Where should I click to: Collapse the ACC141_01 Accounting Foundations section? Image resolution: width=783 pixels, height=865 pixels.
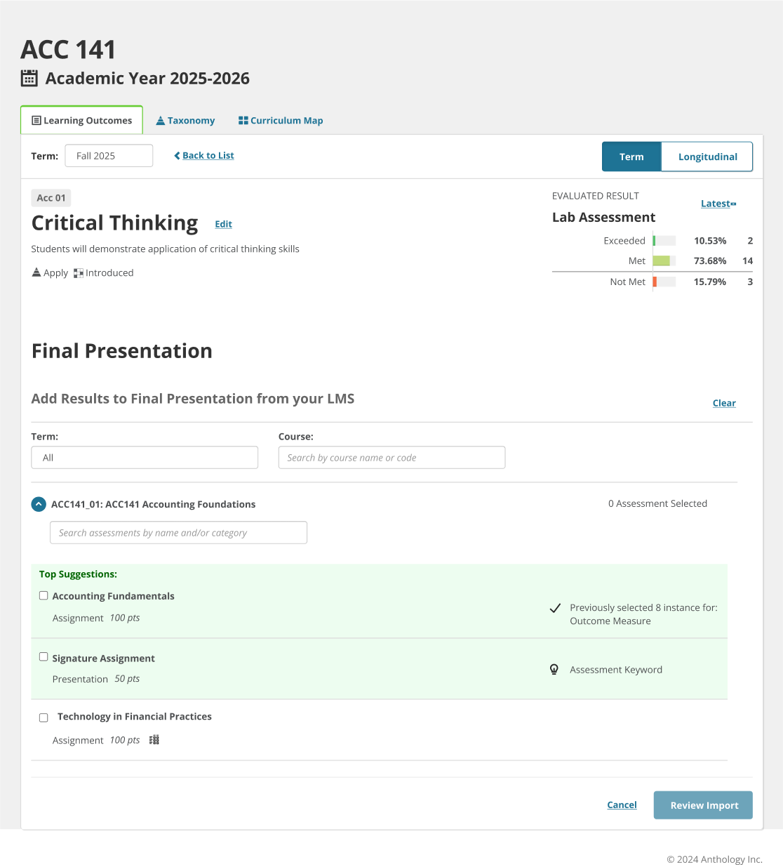click(39, 504)
